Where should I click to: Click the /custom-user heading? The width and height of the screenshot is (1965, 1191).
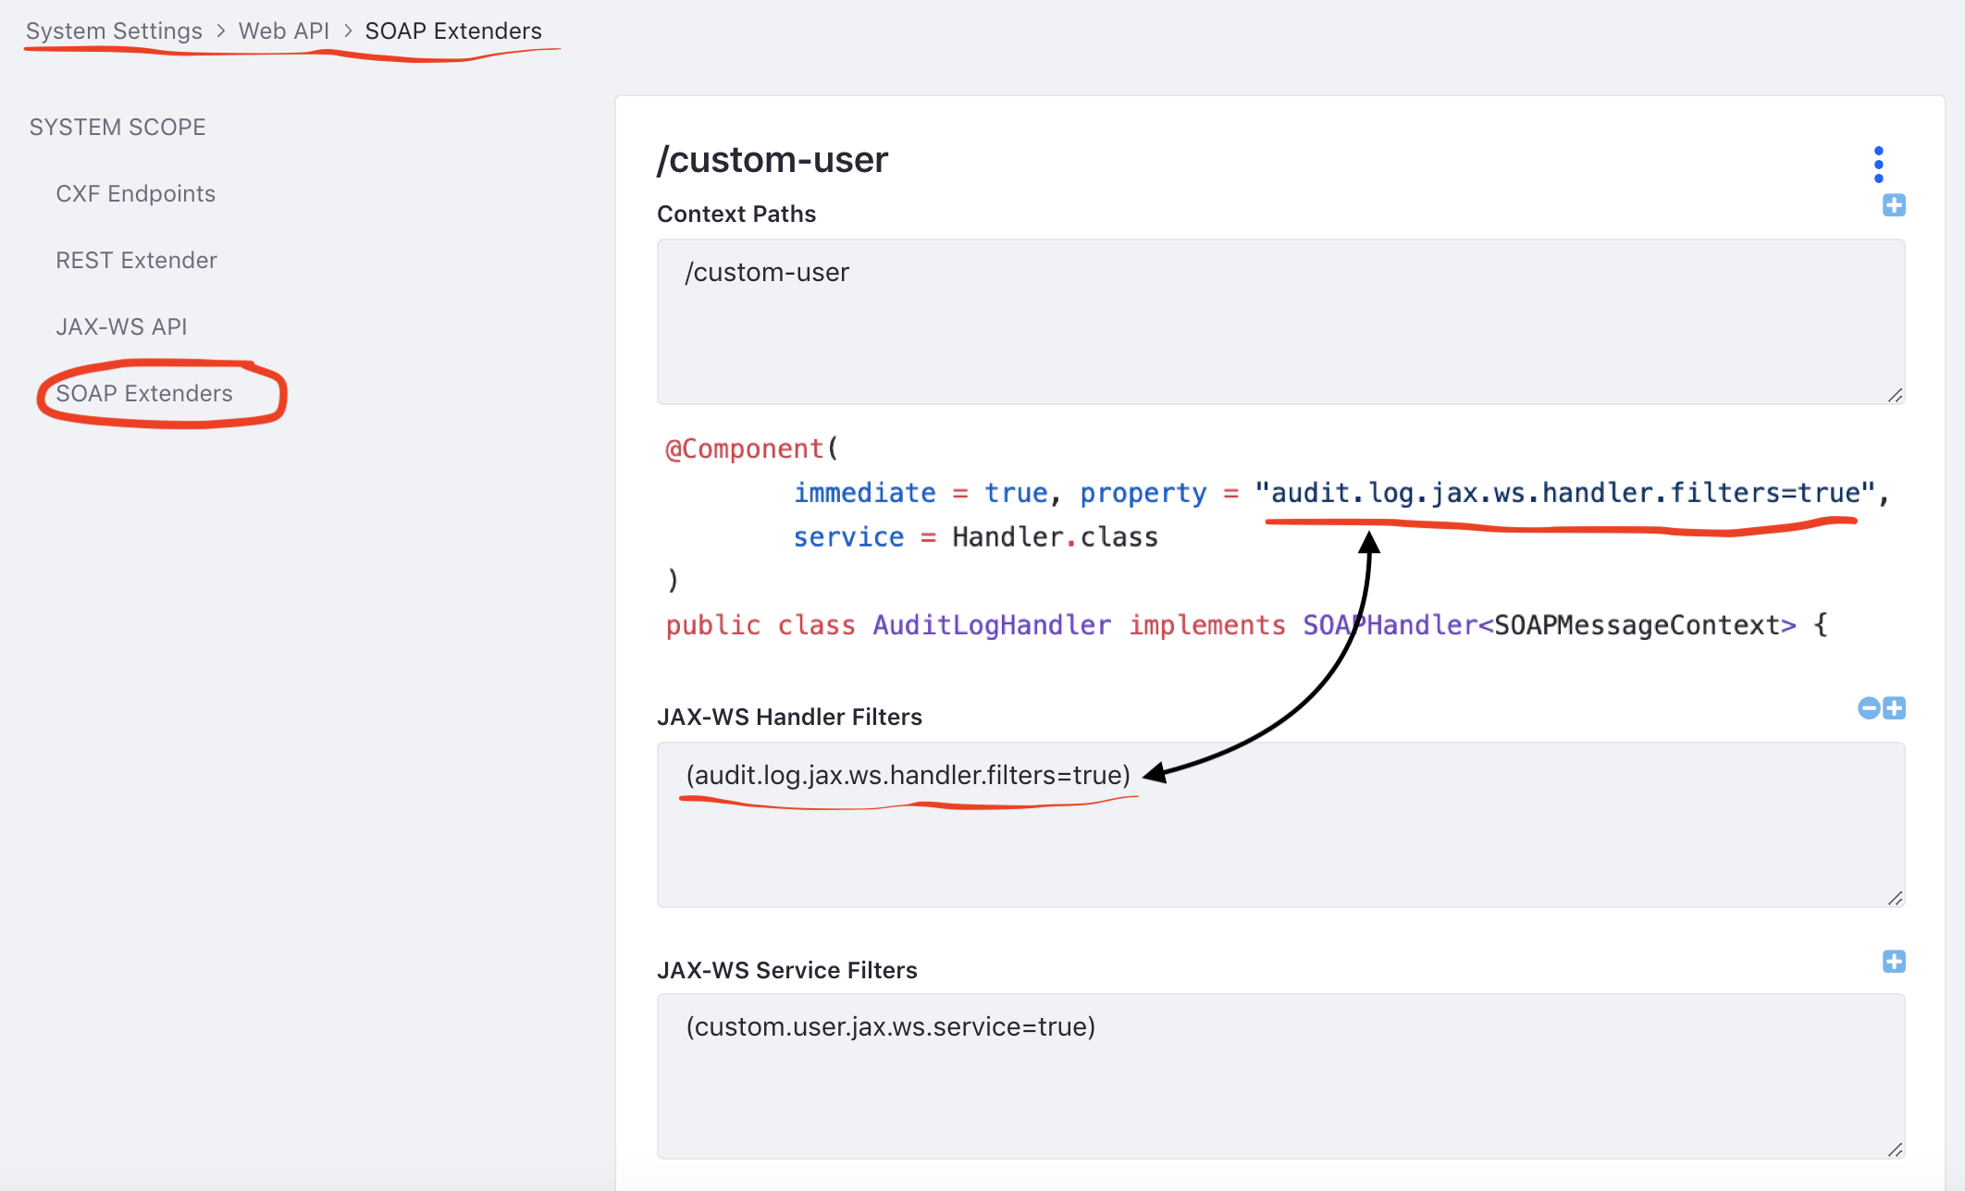click(772, 160)
